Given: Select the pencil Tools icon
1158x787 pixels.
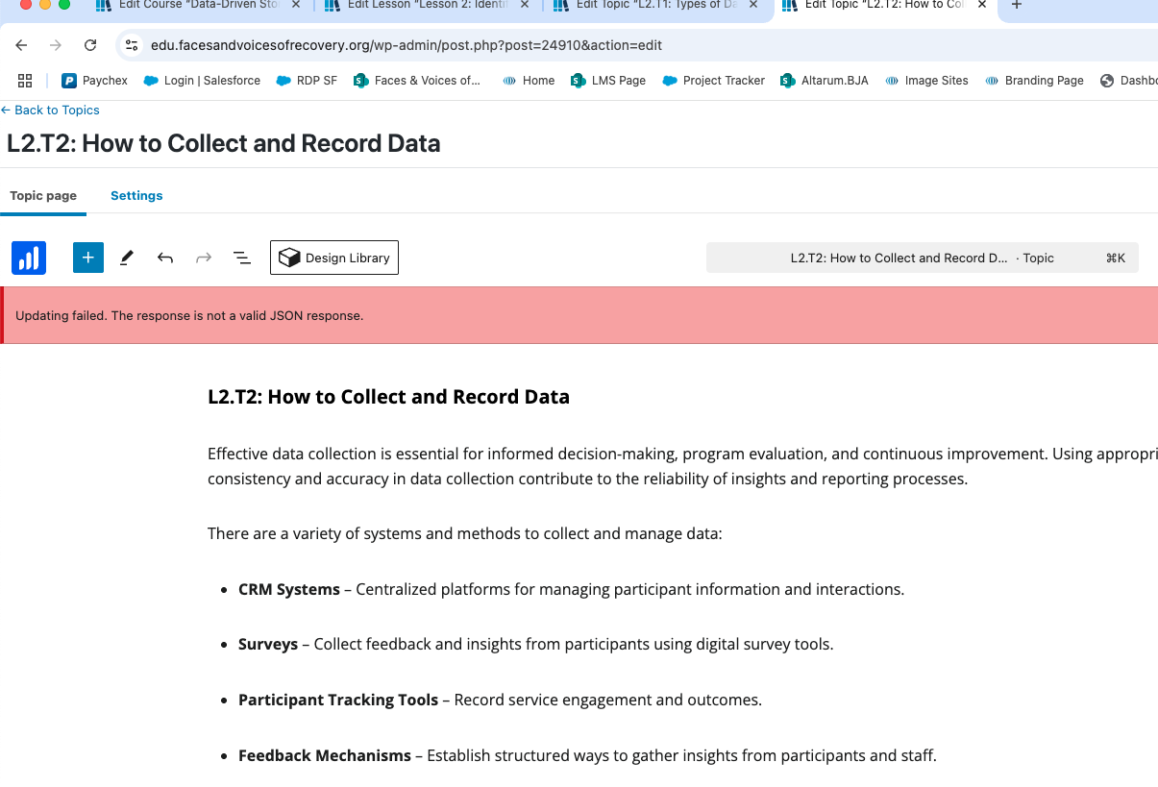Looking at the screenshot, I should (127, 258).
